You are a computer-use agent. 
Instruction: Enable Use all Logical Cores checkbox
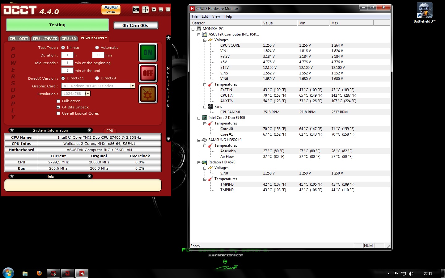[58, 113]
